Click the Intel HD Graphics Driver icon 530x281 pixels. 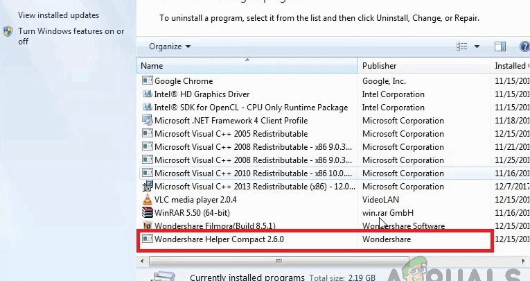[146, 94]
